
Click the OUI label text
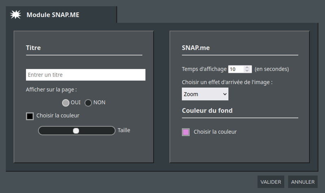pos(76,102)
